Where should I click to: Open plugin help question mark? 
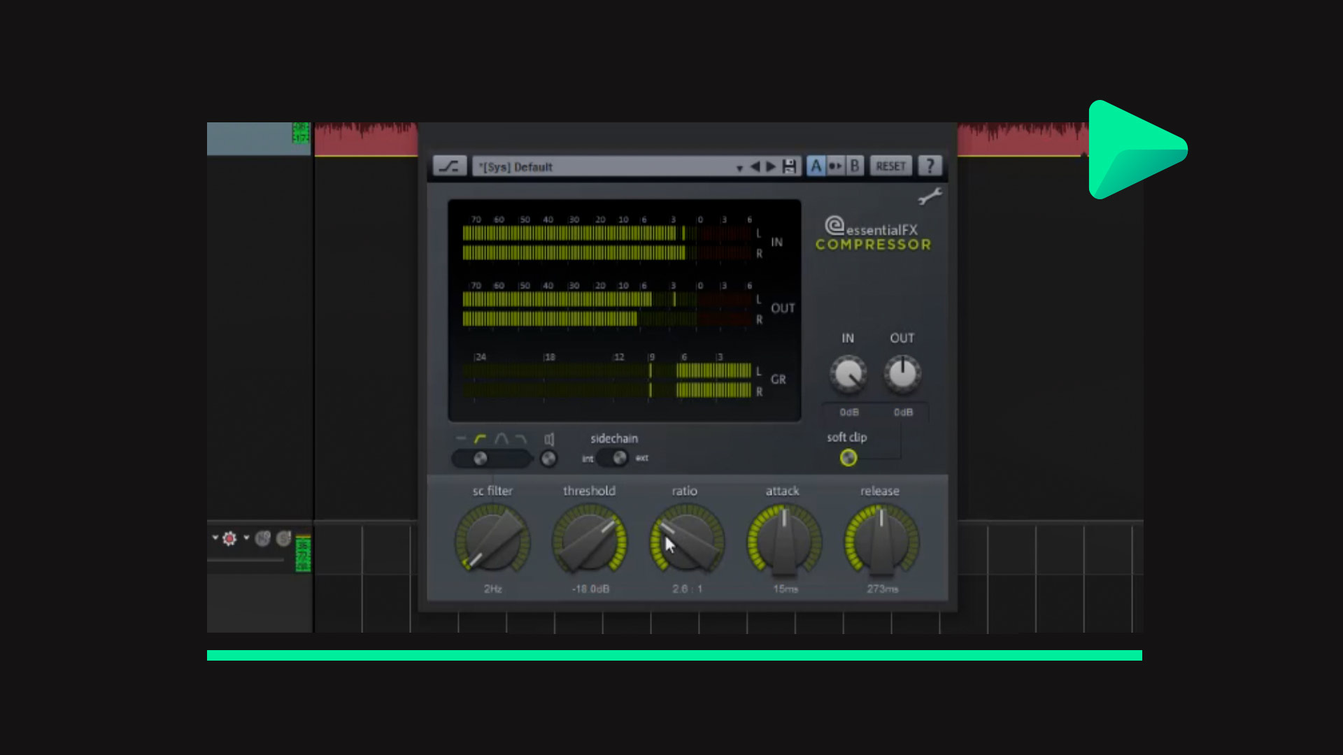930,166
